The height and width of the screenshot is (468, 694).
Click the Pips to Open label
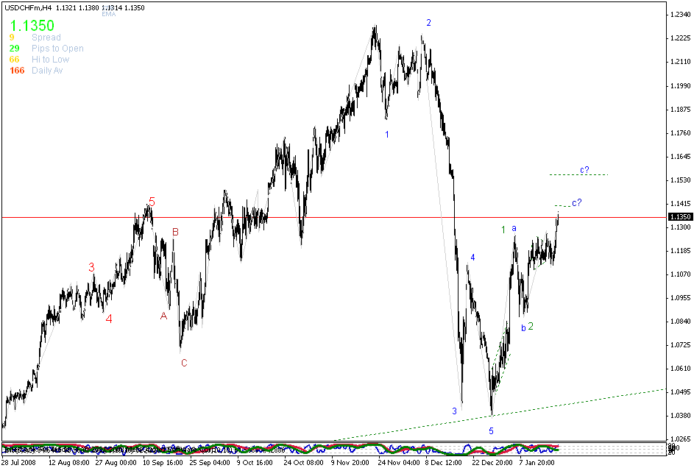[x=56, y=48]
